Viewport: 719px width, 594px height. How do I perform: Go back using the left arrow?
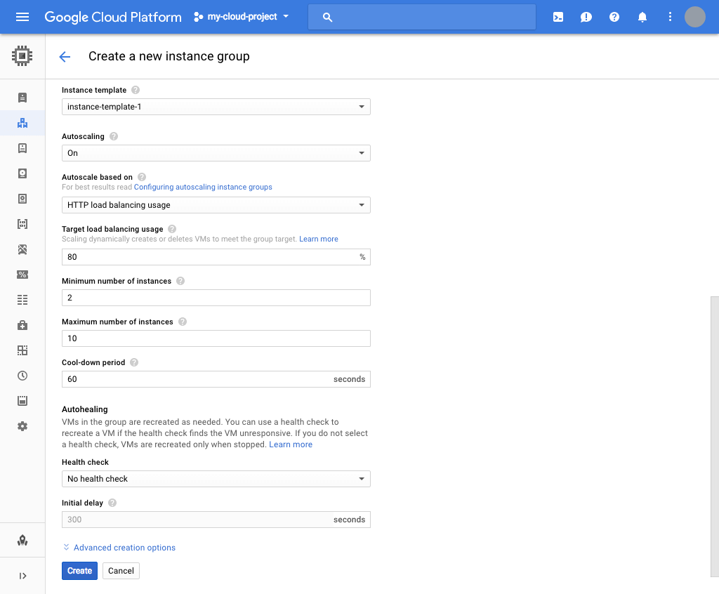coord(65,56)
